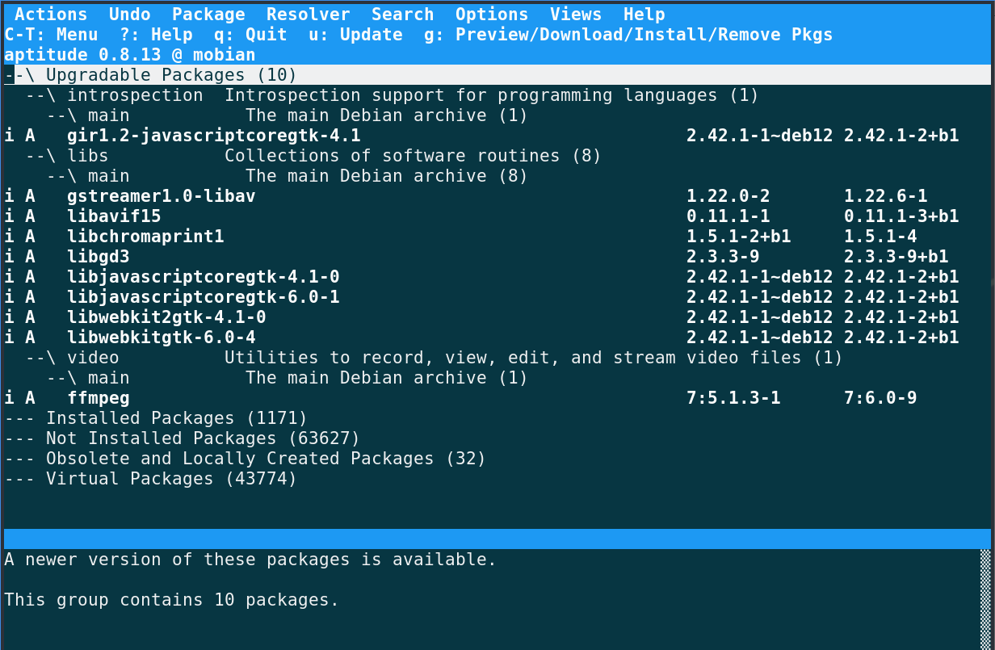Select the gstreamer1.0-libav package
This screenshot has height=650, width=995.
point(497,196)
